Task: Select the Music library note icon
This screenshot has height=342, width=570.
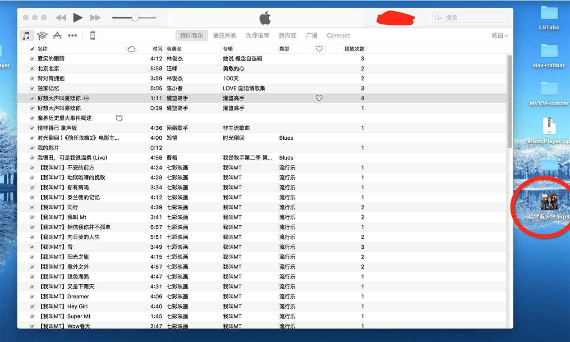Action: click(x=27, y=36)
